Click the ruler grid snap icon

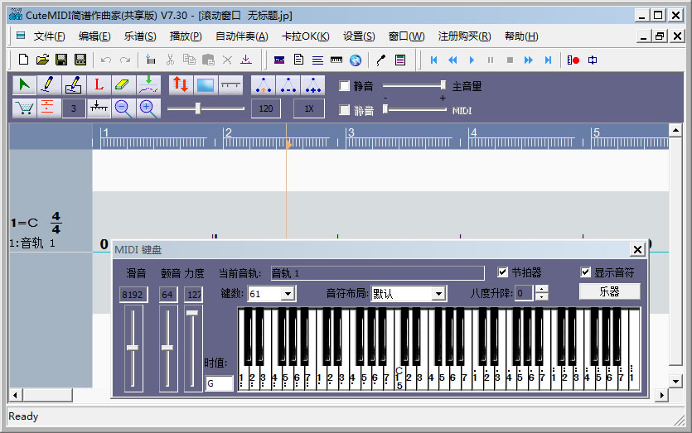[99, 108]
